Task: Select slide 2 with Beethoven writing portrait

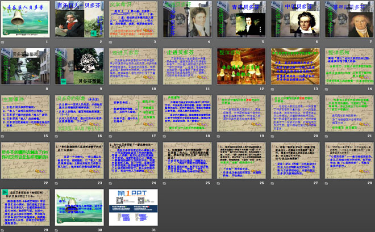Action: click(x=80, y=19)
